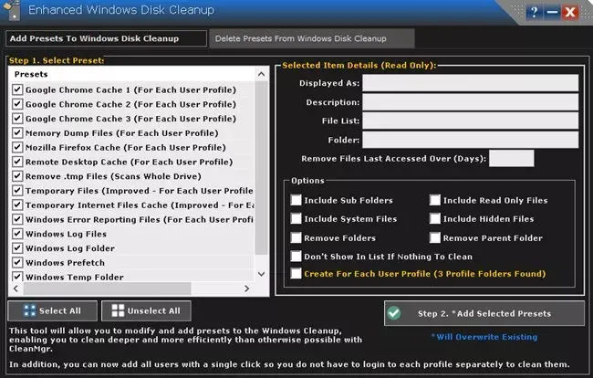The image size is (593, 378).
Task: Open help via the question mark icon
Action: point(534,13)
